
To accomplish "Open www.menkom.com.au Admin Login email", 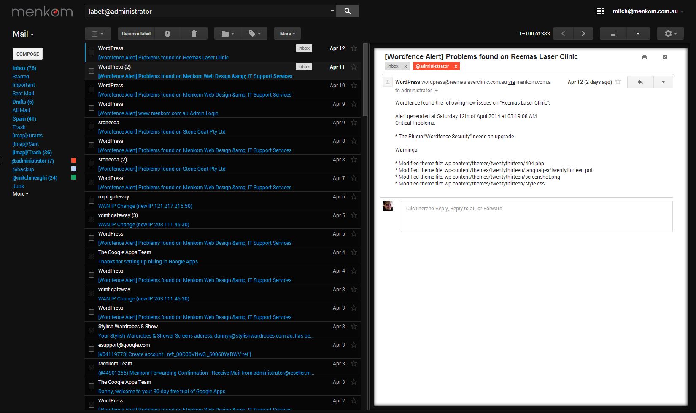I will tap(223, 108).
